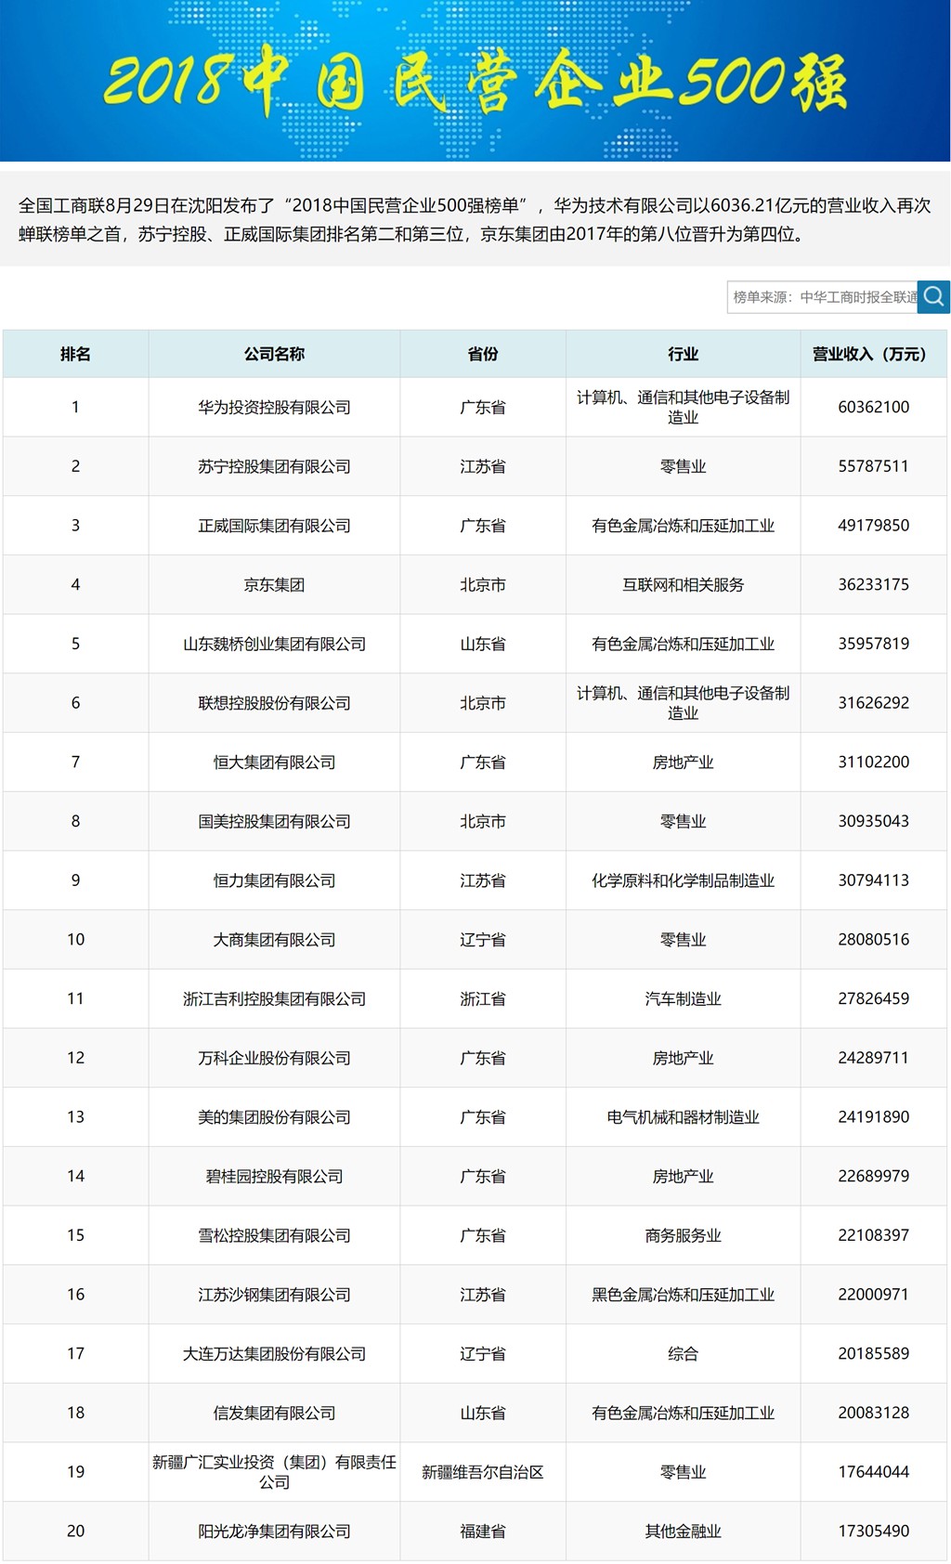Select 华为投资控股有限公司 company name

(x=274, y=407)
